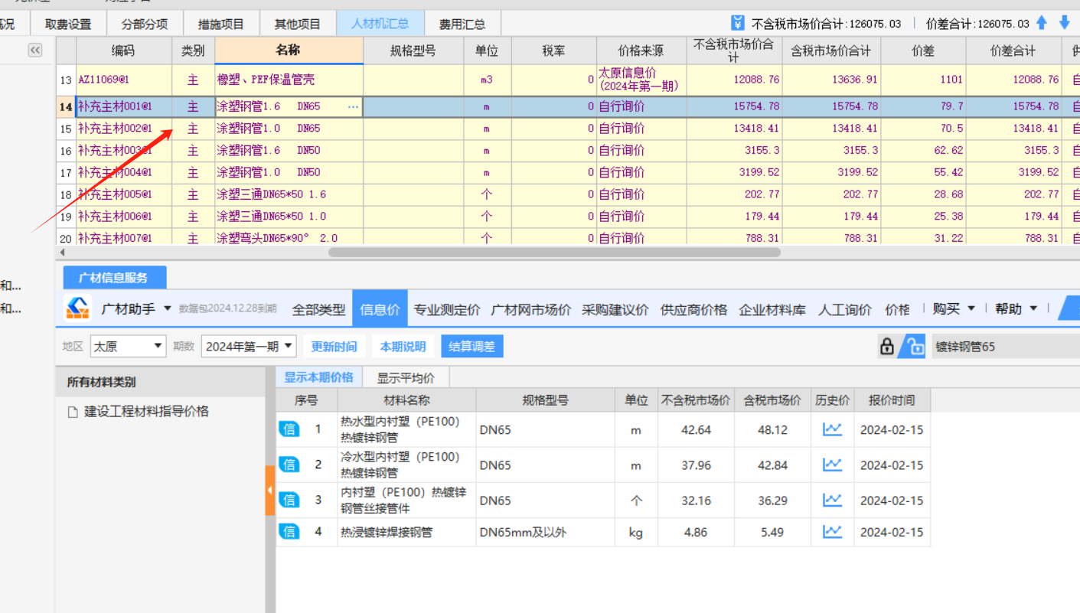Click the blue unlocked padlock icon
The image size is (1080, 613).
pyautogui.click(x=912, y=347)
